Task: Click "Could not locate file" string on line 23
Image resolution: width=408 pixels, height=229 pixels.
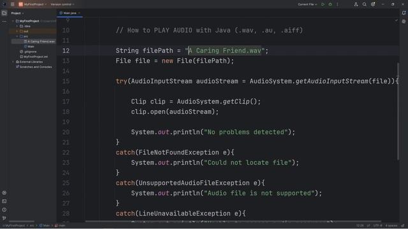Action: [248, 163]
